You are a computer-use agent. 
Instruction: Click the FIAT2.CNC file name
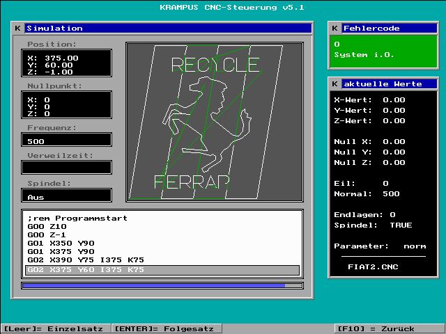[373, 267]
